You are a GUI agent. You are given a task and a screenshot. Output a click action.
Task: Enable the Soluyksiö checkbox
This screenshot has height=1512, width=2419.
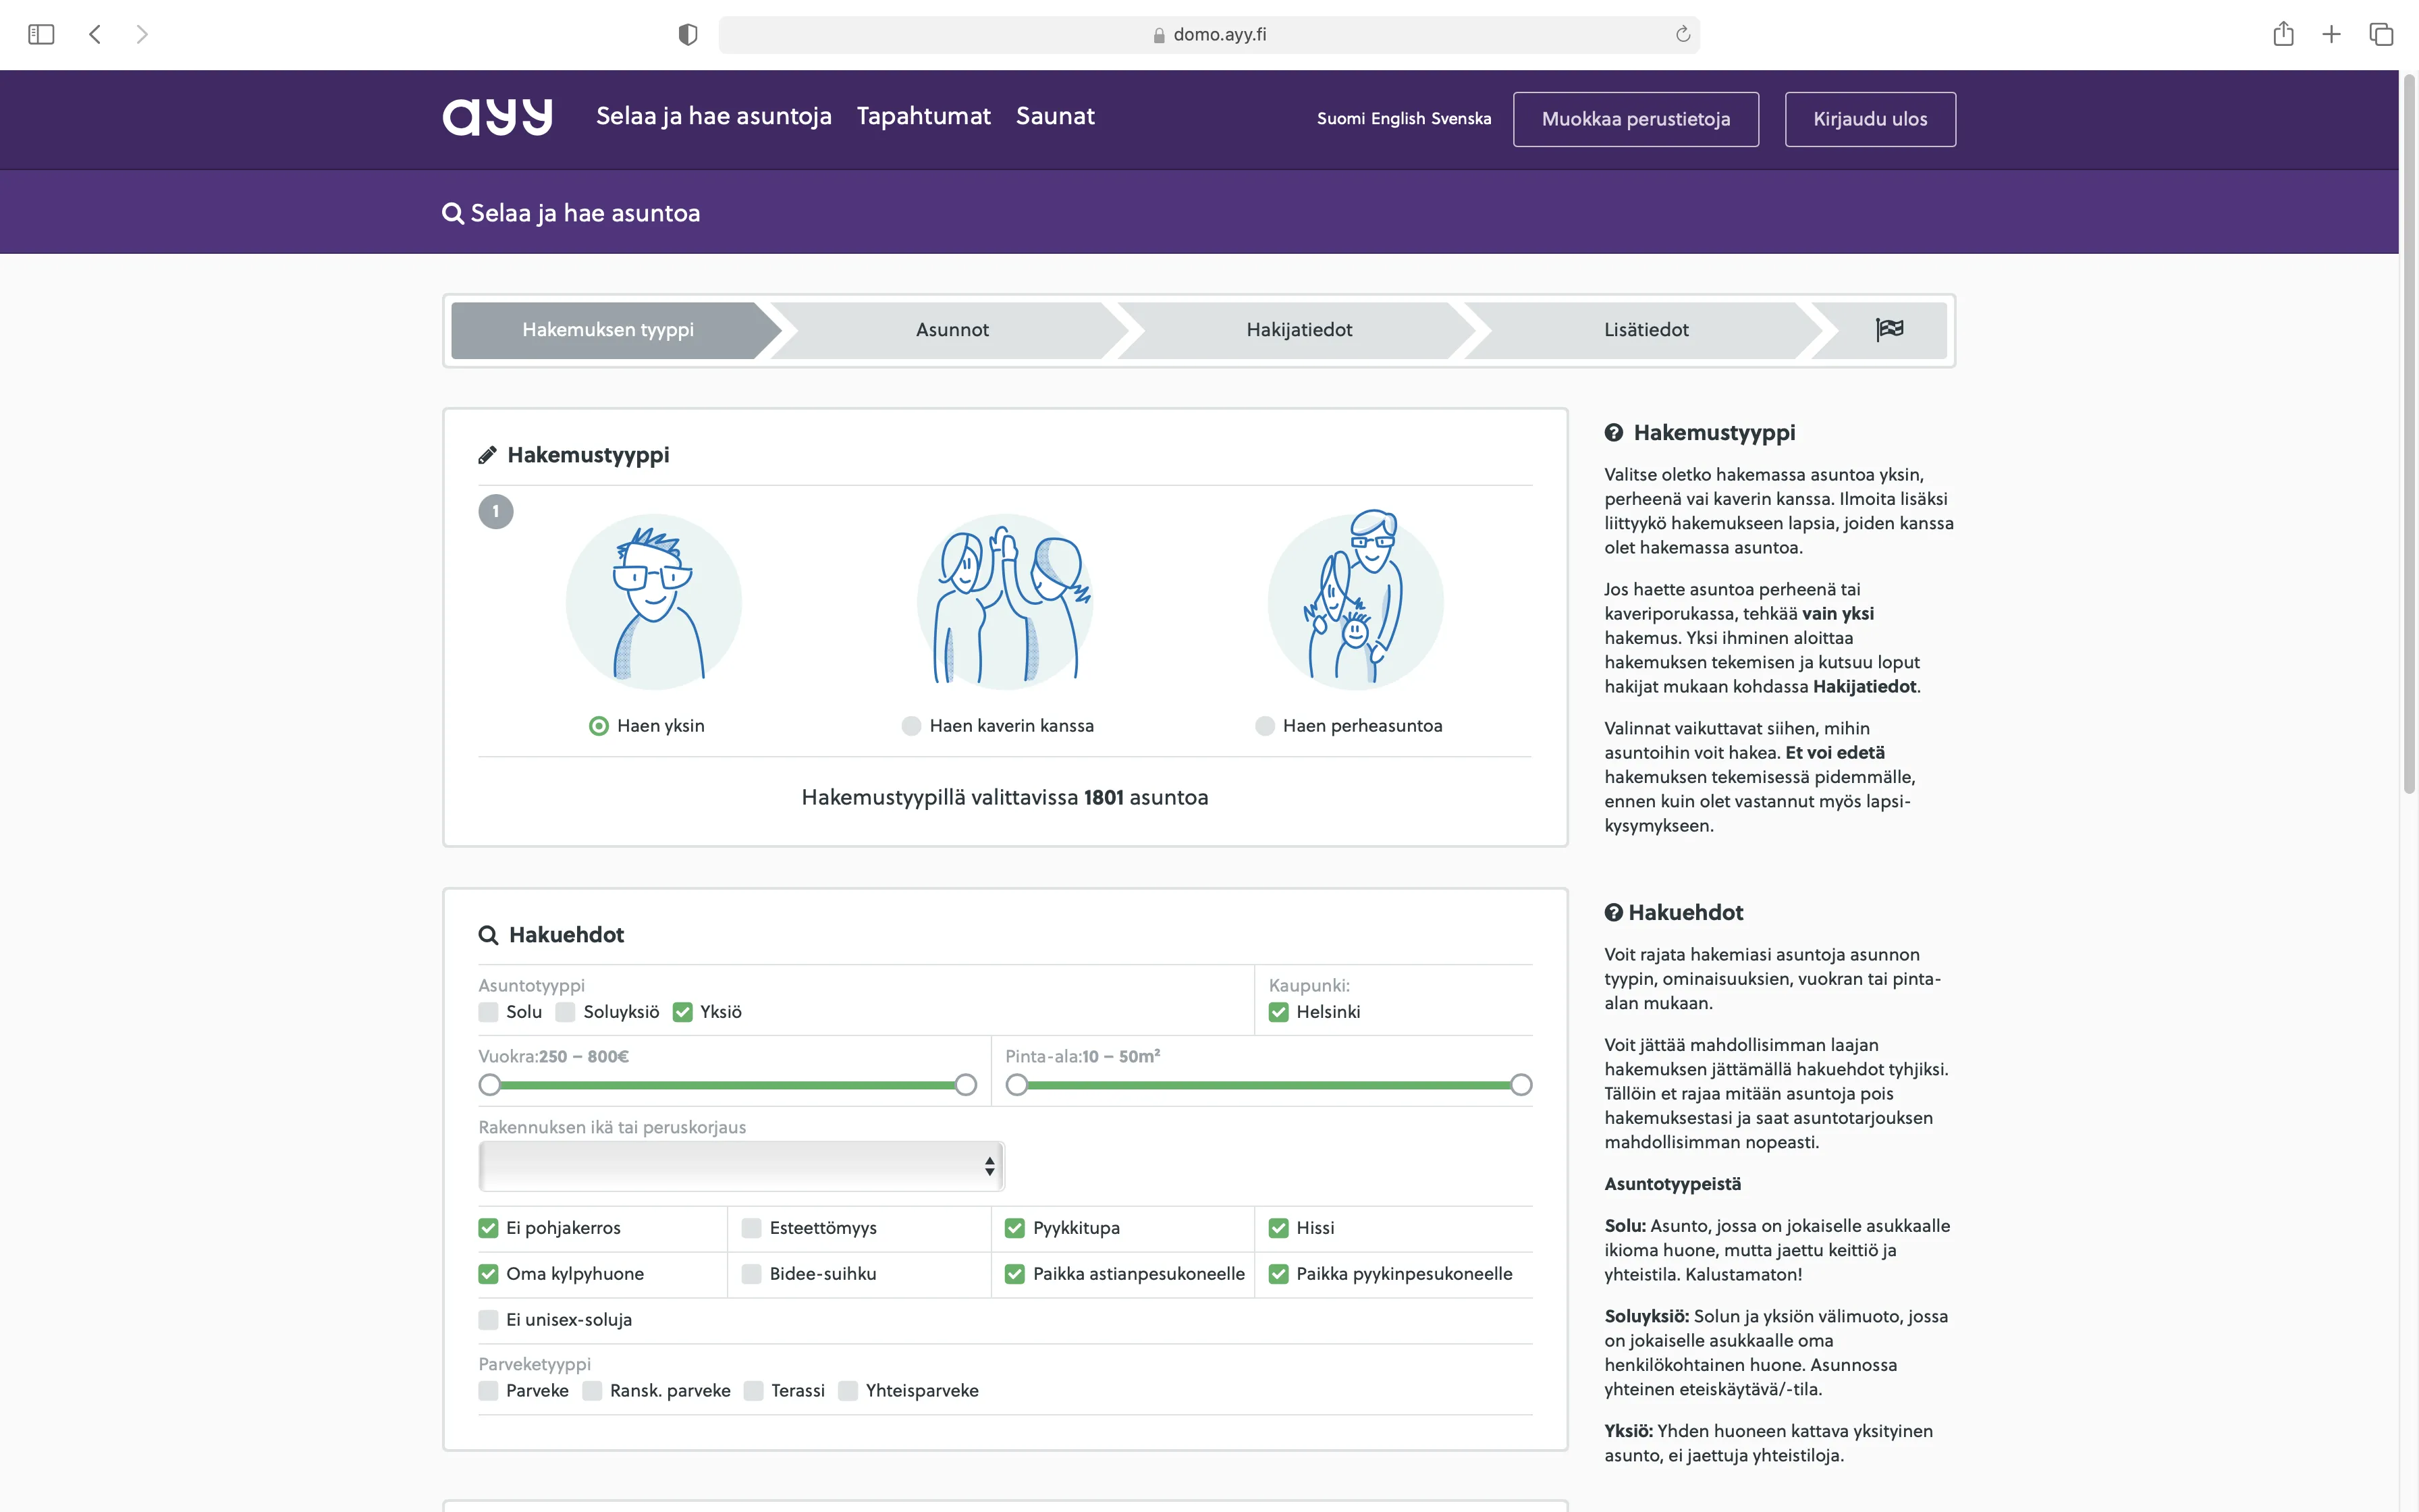tap(566, 1012)
